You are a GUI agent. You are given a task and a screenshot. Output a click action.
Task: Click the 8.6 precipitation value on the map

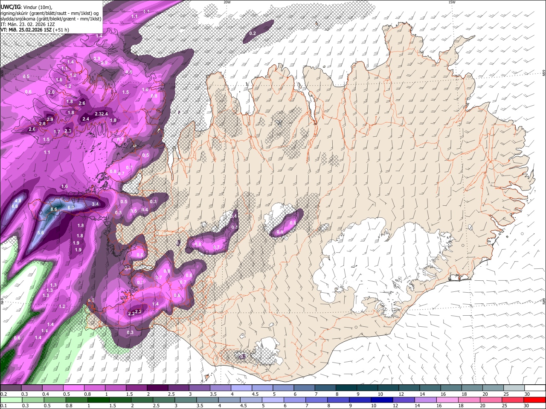pos(54,209)
